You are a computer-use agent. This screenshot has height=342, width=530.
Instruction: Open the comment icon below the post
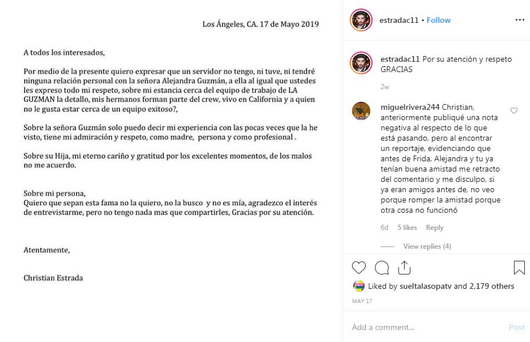[x=382, y=268]
